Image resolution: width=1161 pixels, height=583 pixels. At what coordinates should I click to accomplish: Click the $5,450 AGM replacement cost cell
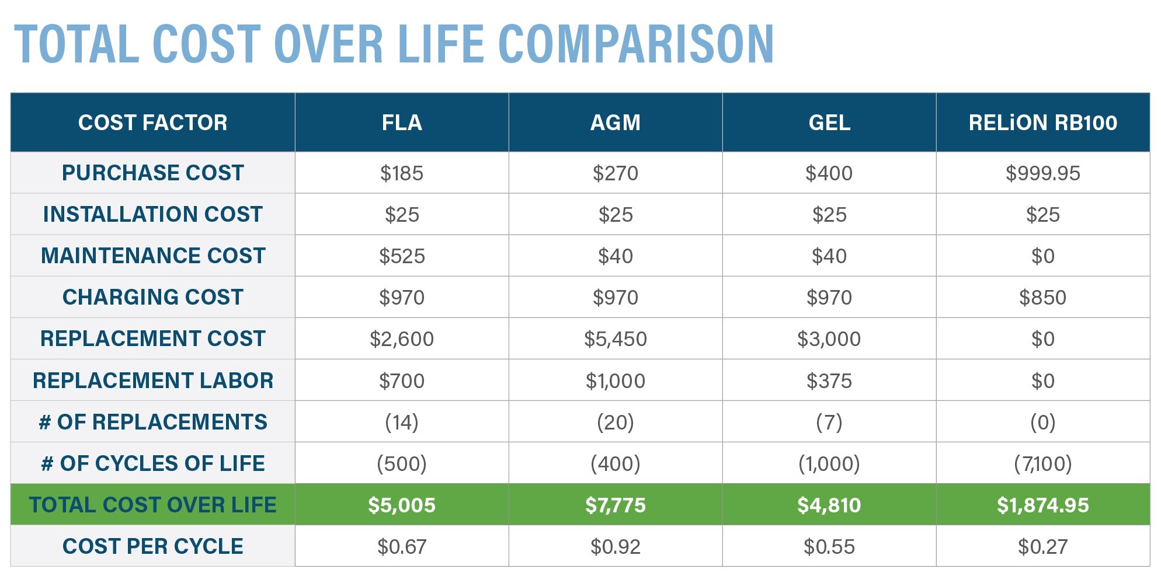coord(616,338)
